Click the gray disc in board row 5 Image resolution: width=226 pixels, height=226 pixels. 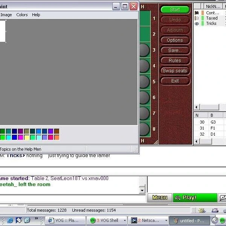tap(144, 82)
